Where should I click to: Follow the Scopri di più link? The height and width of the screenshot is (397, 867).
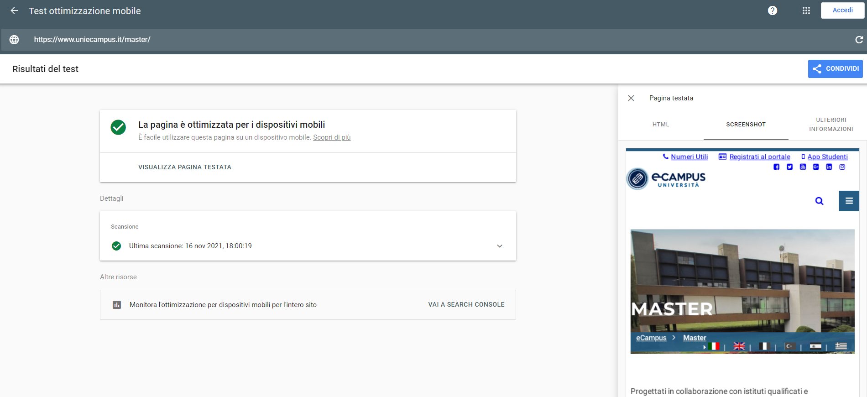tap(331, 137)
